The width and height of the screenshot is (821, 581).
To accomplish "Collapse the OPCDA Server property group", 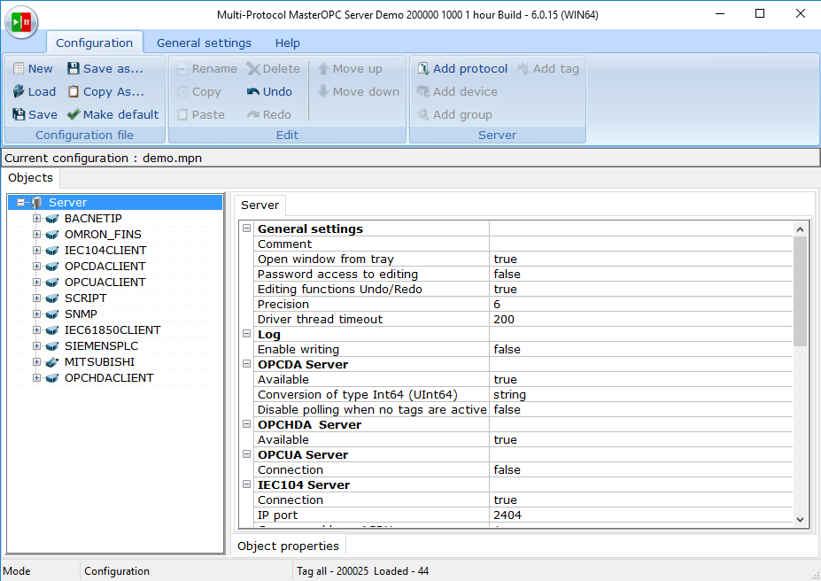I will pos(246,364).
